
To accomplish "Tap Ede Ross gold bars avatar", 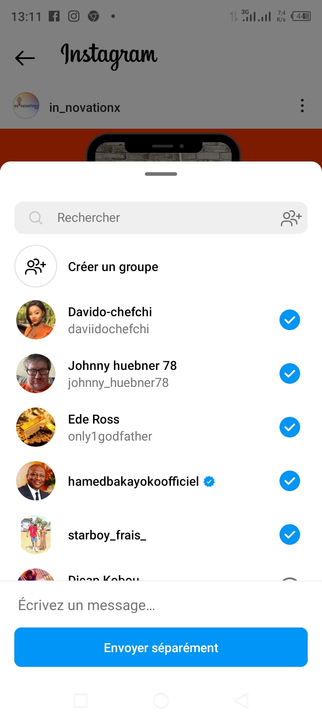I will point(36,427).
